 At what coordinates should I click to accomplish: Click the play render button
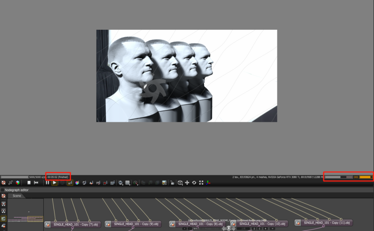tap(54, 183)
